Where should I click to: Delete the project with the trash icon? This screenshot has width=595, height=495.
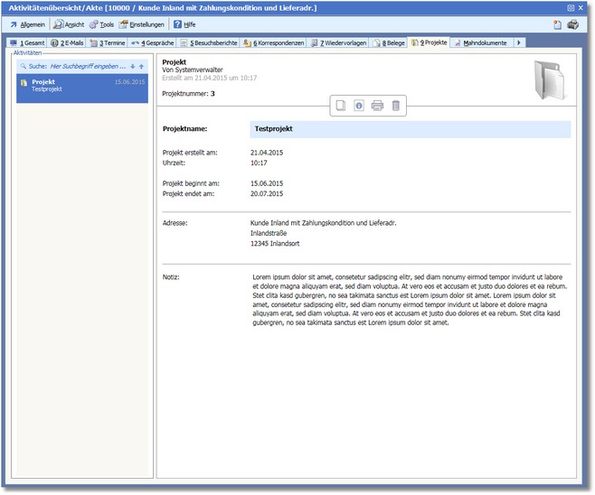[x=395, y=107]
